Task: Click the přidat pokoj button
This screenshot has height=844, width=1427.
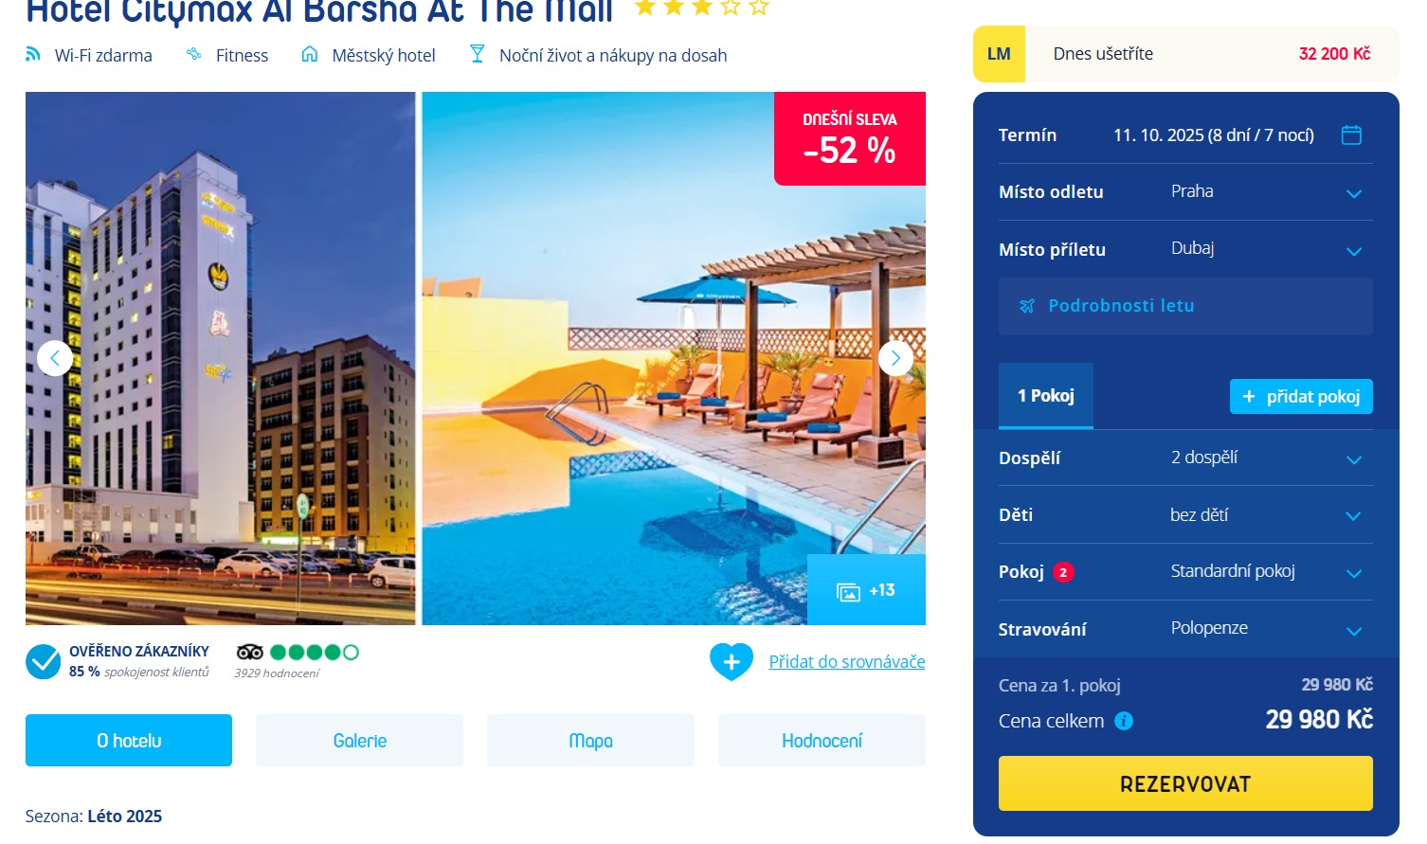Action: [1301, 397]
